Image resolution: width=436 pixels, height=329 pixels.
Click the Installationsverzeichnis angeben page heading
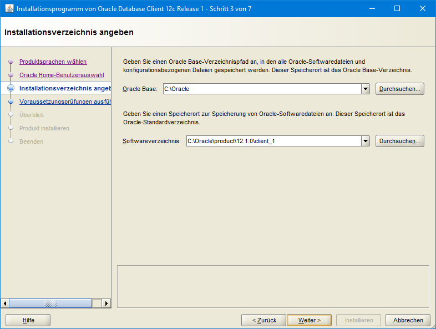coord(69,32)
